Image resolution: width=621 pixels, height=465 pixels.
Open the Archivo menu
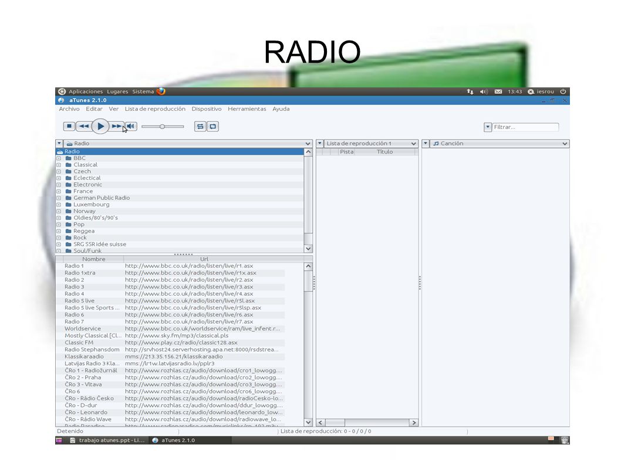pyautogui.click(x=69, y=109)
